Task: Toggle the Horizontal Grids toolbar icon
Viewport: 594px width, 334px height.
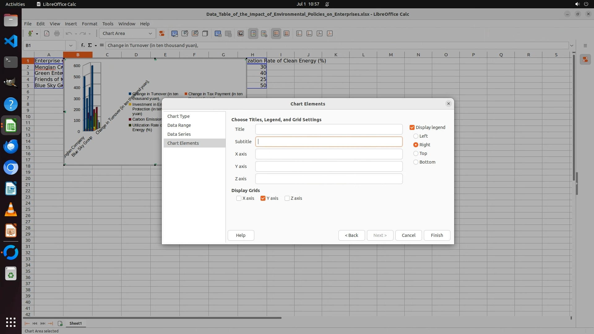Action: tap(276, 33)
